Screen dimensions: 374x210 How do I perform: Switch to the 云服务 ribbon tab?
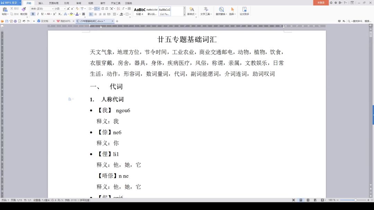128,3
